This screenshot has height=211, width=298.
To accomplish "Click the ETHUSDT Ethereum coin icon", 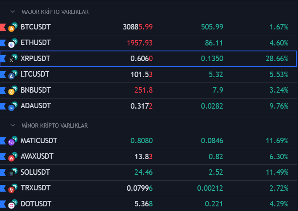I will 12,44.
